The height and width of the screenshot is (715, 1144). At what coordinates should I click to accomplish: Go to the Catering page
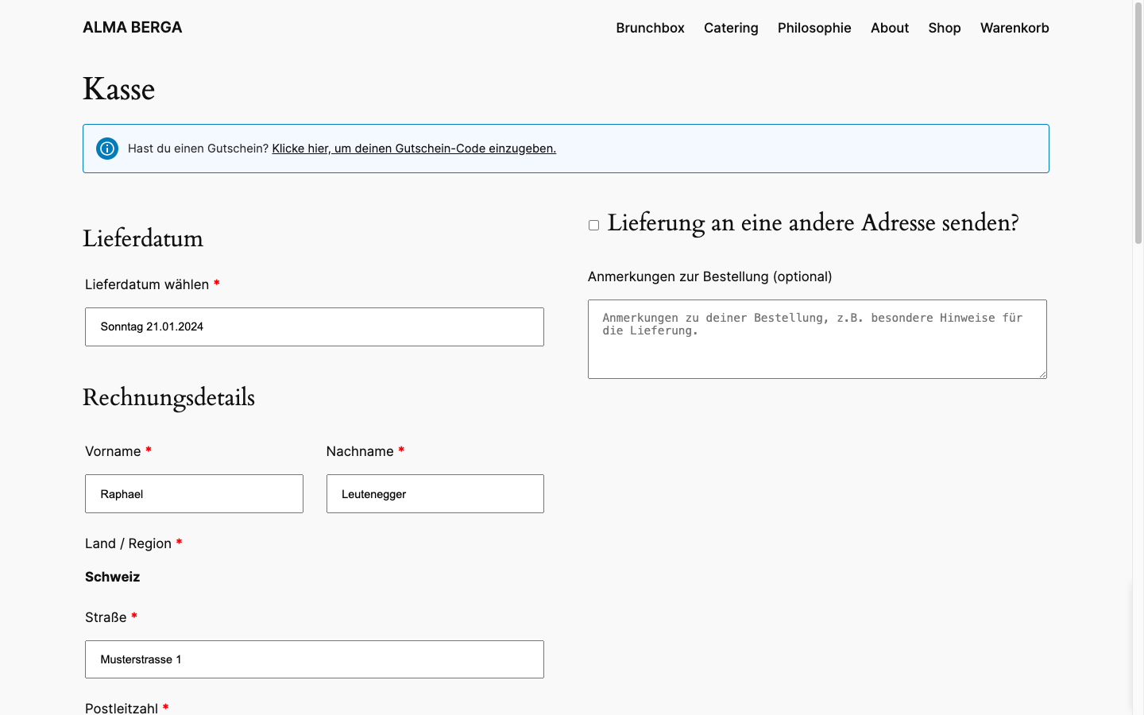tap(731, 28)
